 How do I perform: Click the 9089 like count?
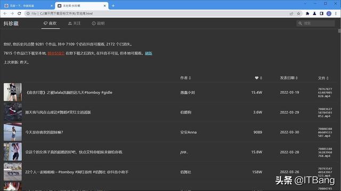258,132
